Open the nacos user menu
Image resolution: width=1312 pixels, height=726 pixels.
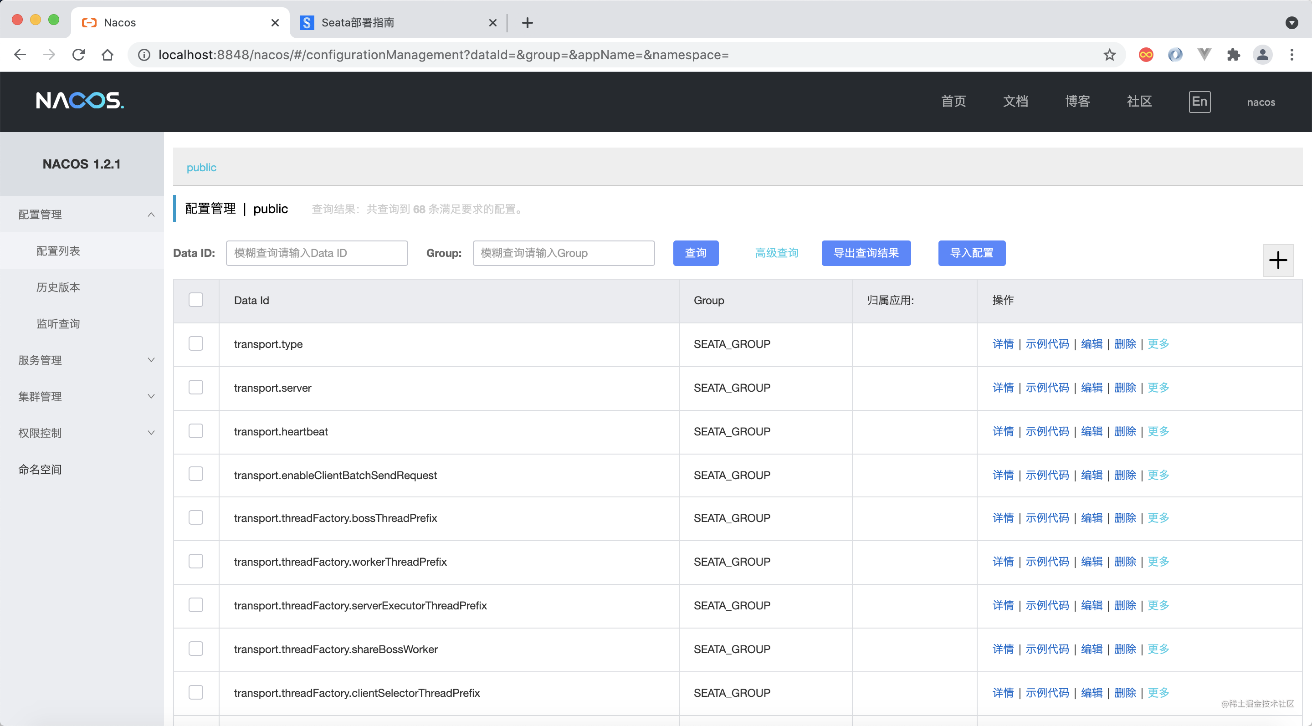[1261, 102]
